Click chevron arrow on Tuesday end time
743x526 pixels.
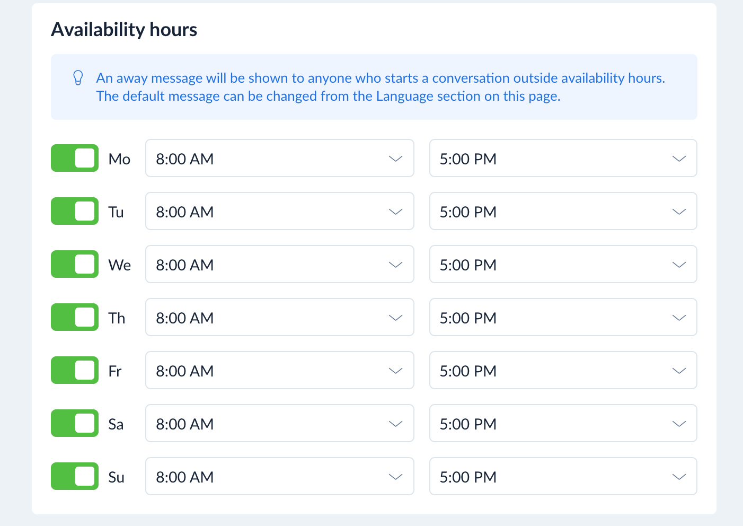pyautogui.click(x=679, y=212)
